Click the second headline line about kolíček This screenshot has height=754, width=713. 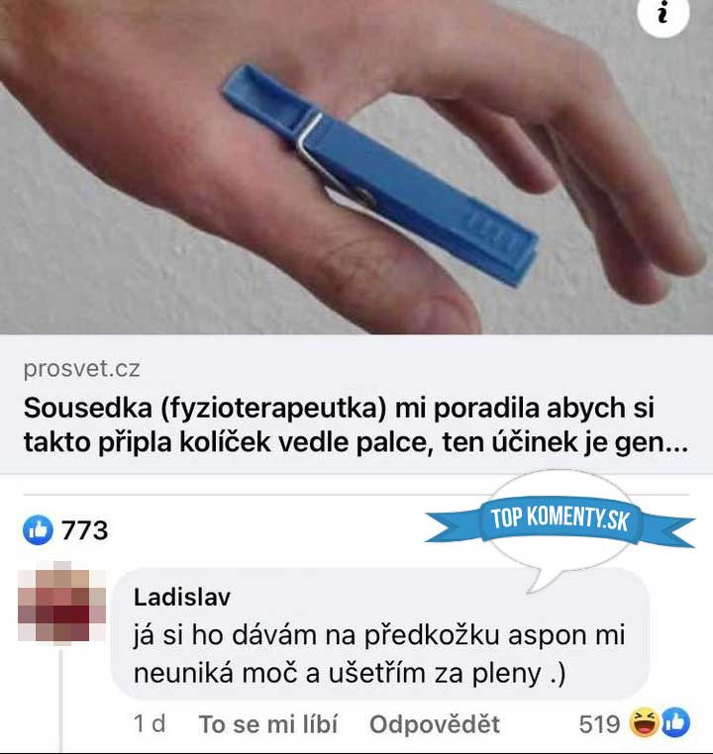click(356, 442)
